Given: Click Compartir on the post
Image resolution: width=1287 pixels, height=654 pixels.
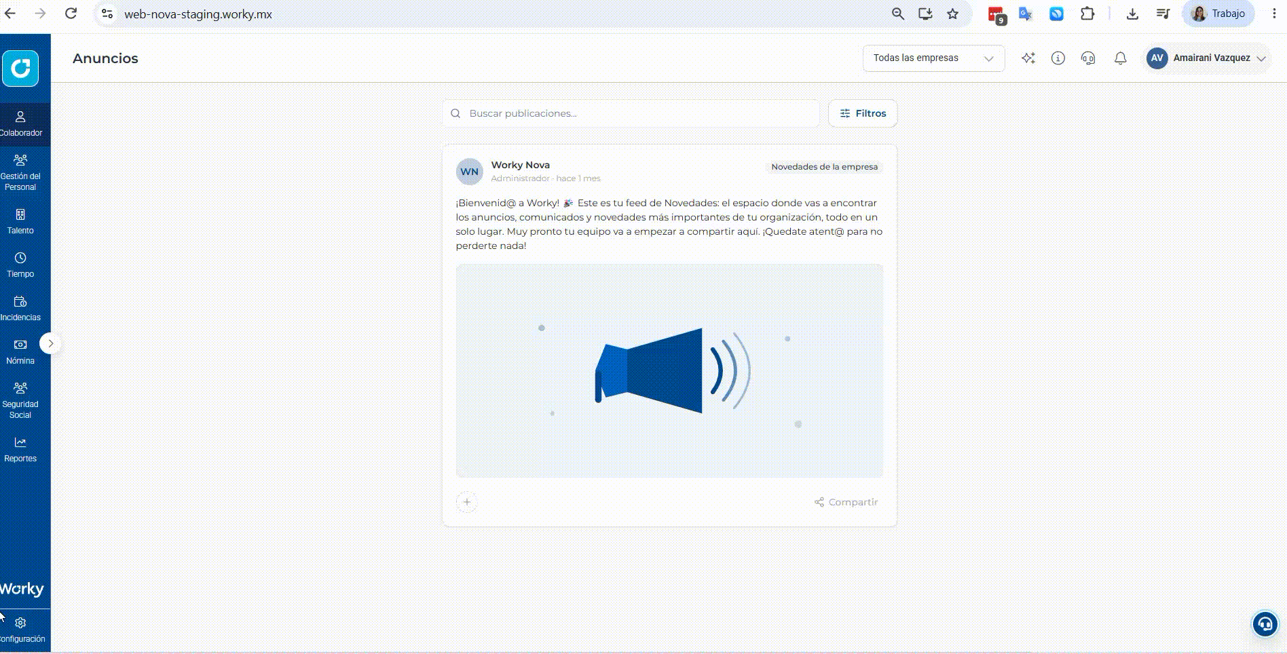Looking at the screenshot, I should pyautogui.click(x=846, y=502).
